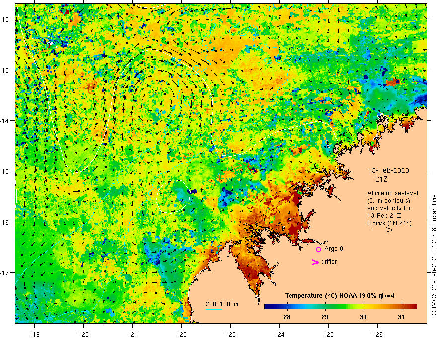Screen dimensions: 437x338
Task: Click the "0.5m/s (1kt 24h)" scale text
Action: (389, 223)
